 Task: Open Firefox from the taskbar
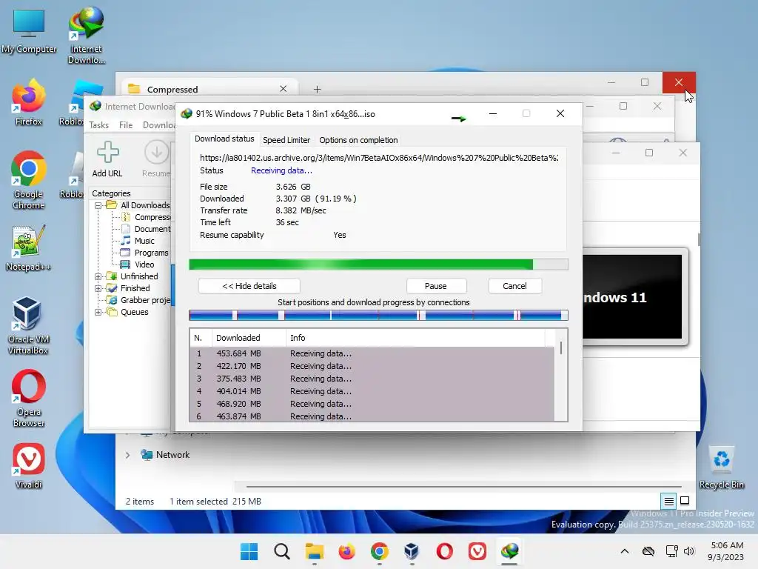(346, 551)
